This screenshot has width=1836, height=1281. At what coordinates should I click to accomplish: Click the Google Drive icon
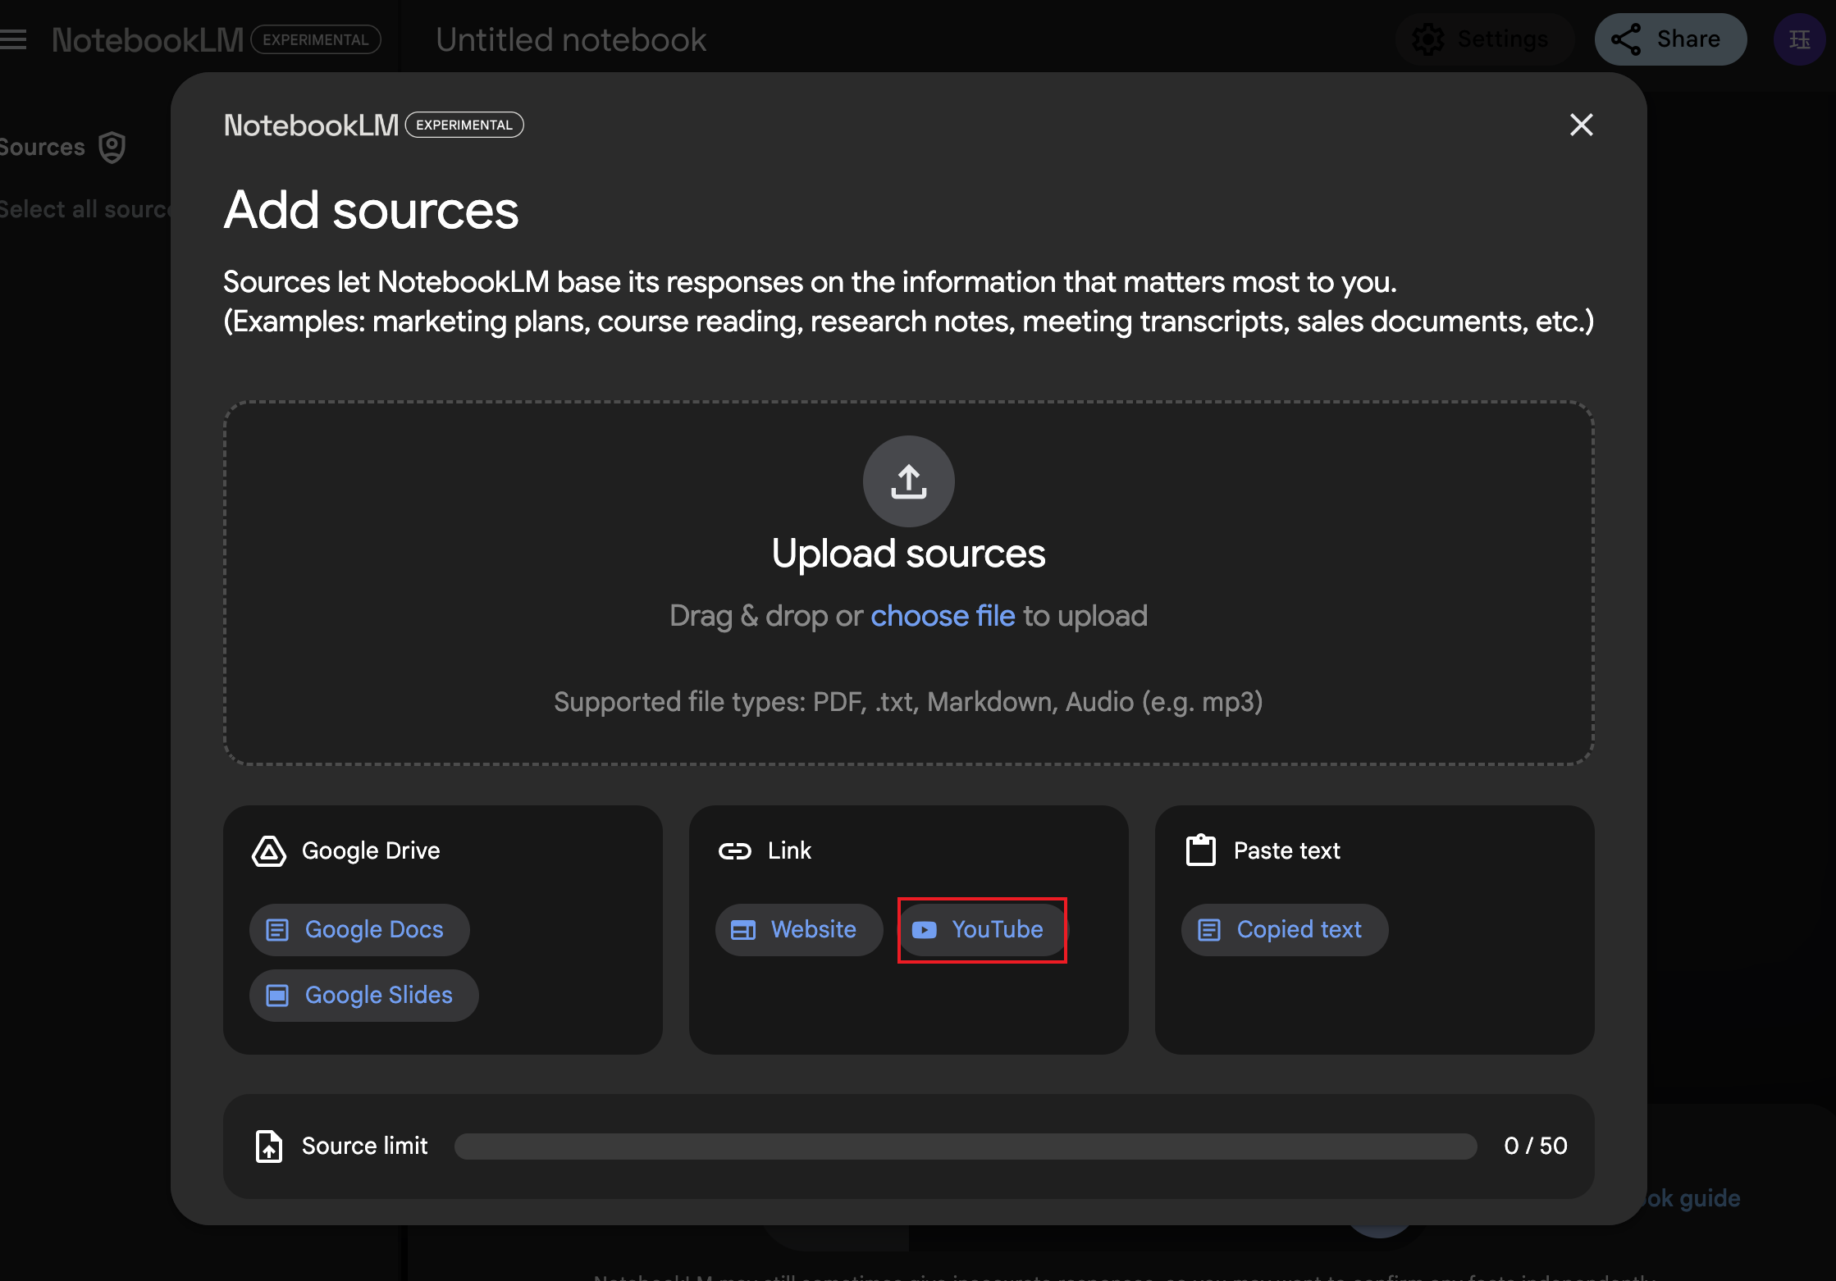(x=268, y=851)
